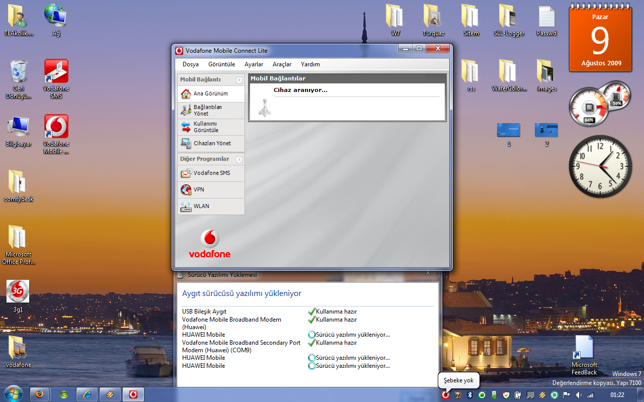
Task: Select the SLL-Logger desktop folder
Action: pos(509,20)
